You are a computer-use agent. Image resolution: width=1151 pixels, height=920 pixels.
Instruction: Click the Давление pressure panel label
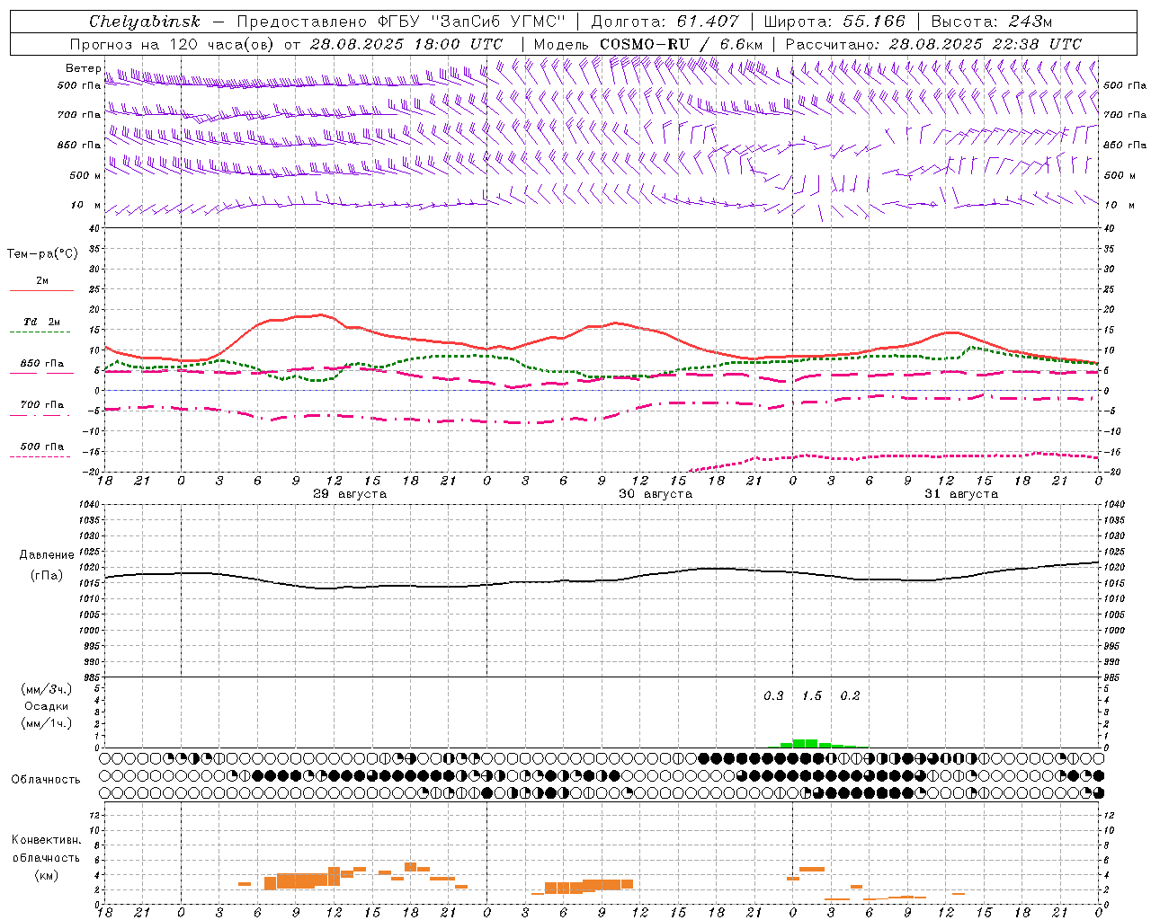[47, 555]
